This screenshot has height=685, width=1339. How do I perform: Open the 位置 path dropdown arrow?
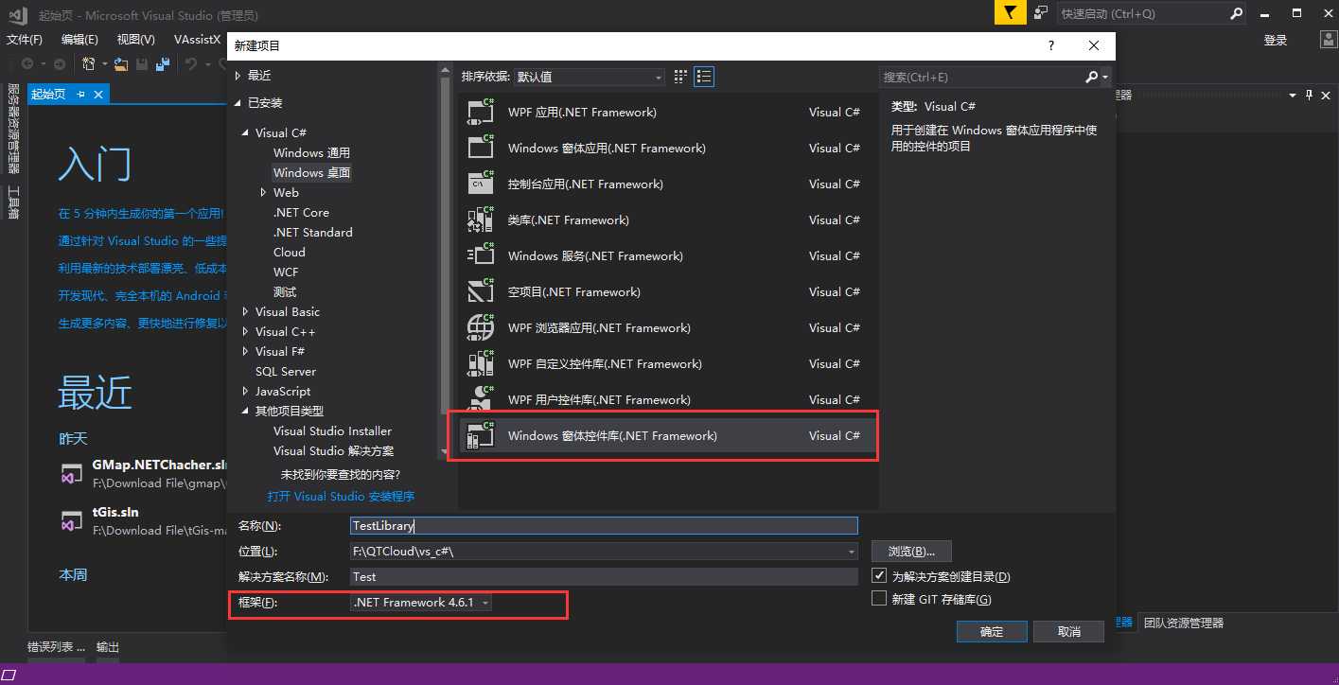[852, 551]
